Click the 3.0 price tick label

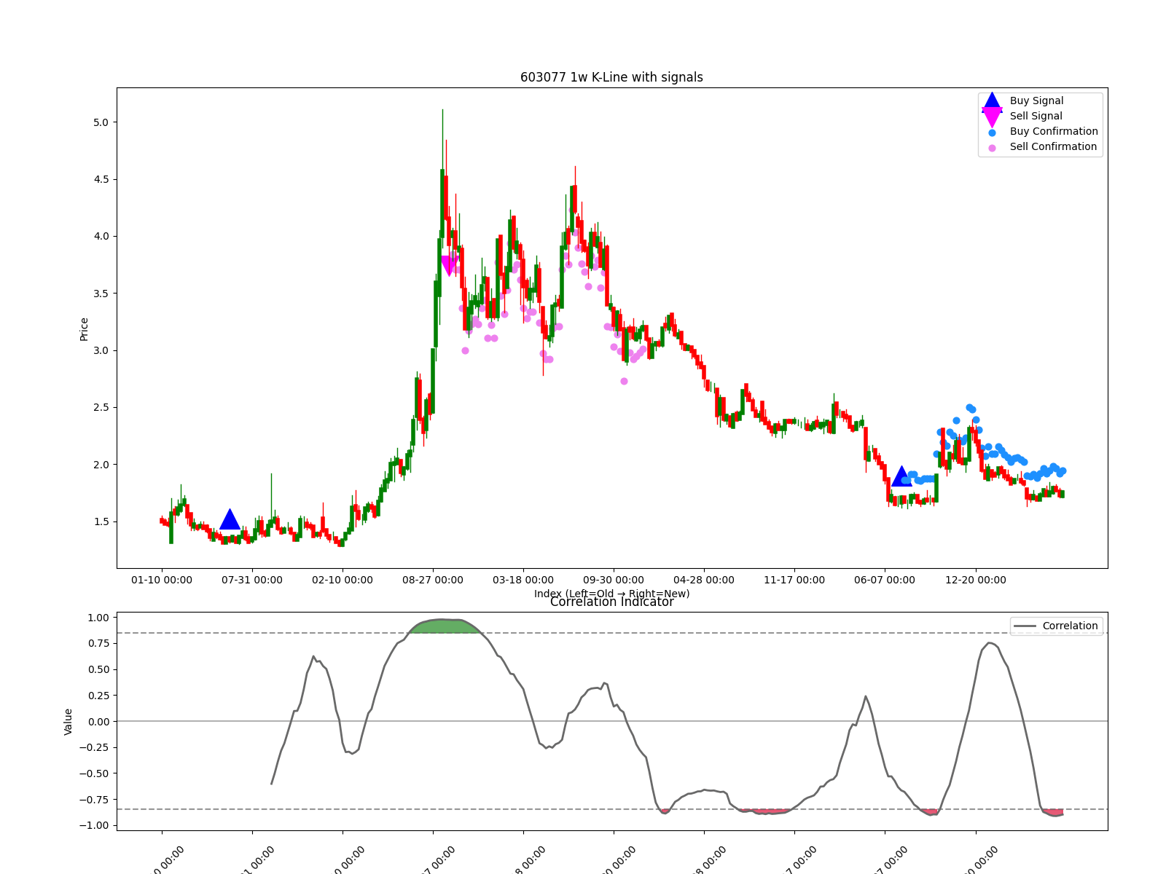click(x=101, y=350)
